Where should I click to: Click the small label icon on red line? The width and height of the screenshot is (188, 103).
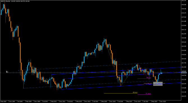click(x=7, y=72)
